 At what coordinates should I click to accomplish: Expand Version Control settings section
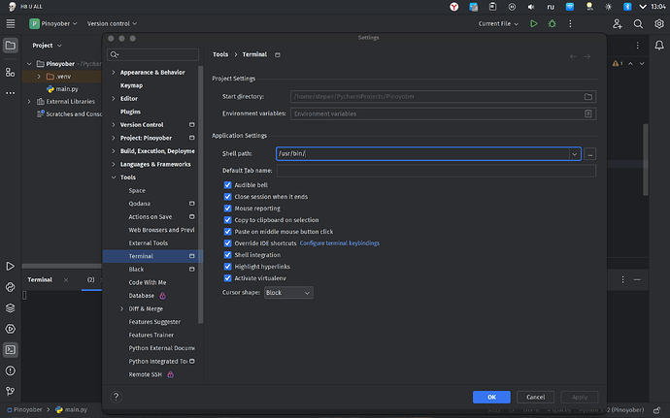114,125
